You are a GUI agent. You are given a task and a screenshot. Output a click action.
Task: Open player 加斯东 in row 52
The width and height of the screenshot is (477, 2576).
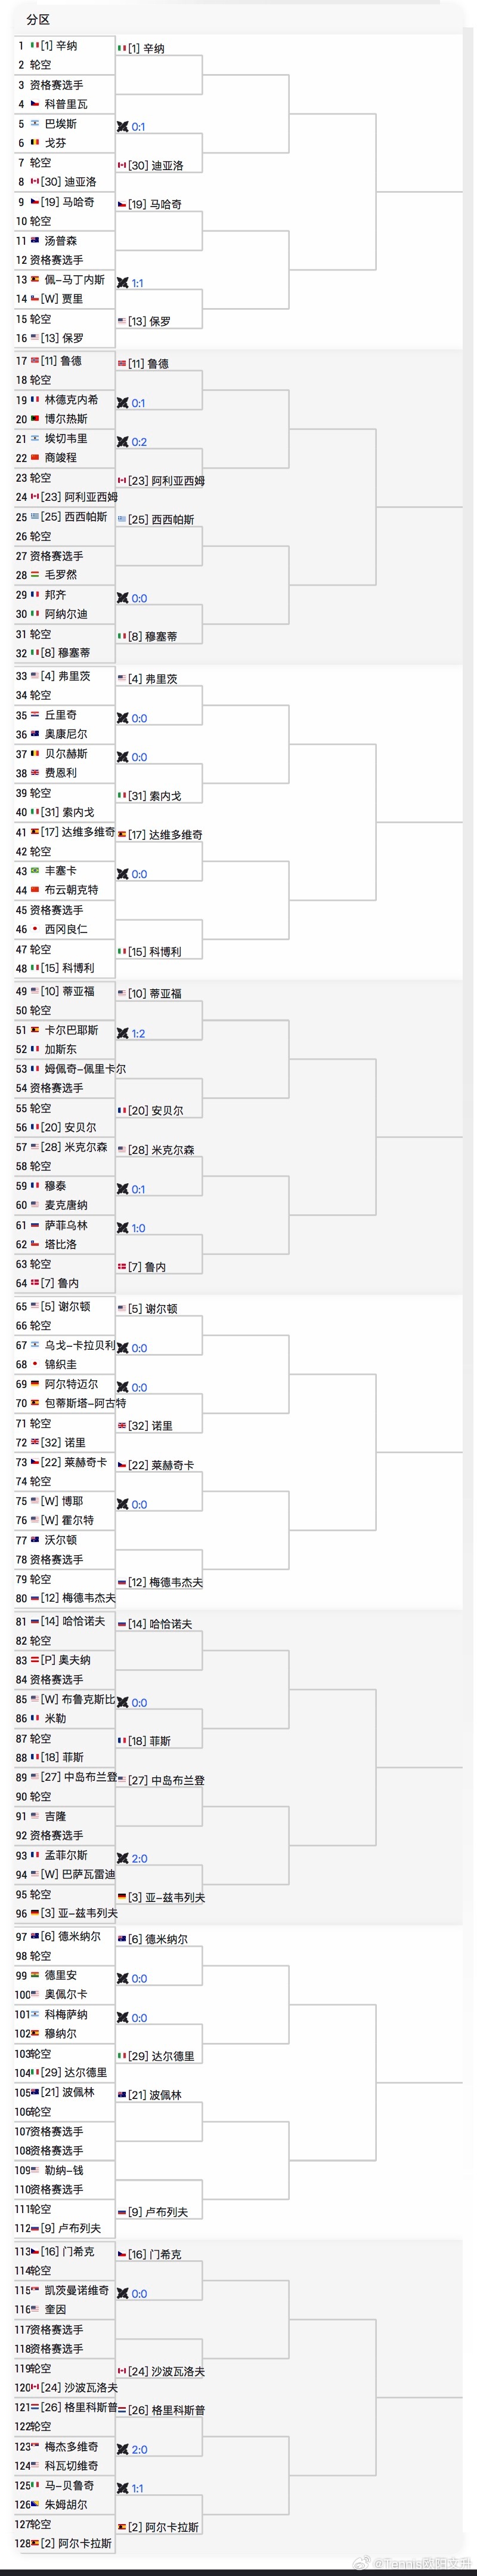60,1049
